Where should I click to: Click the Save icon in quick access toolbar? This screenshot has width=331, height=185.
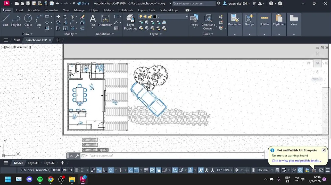[28, 3]
